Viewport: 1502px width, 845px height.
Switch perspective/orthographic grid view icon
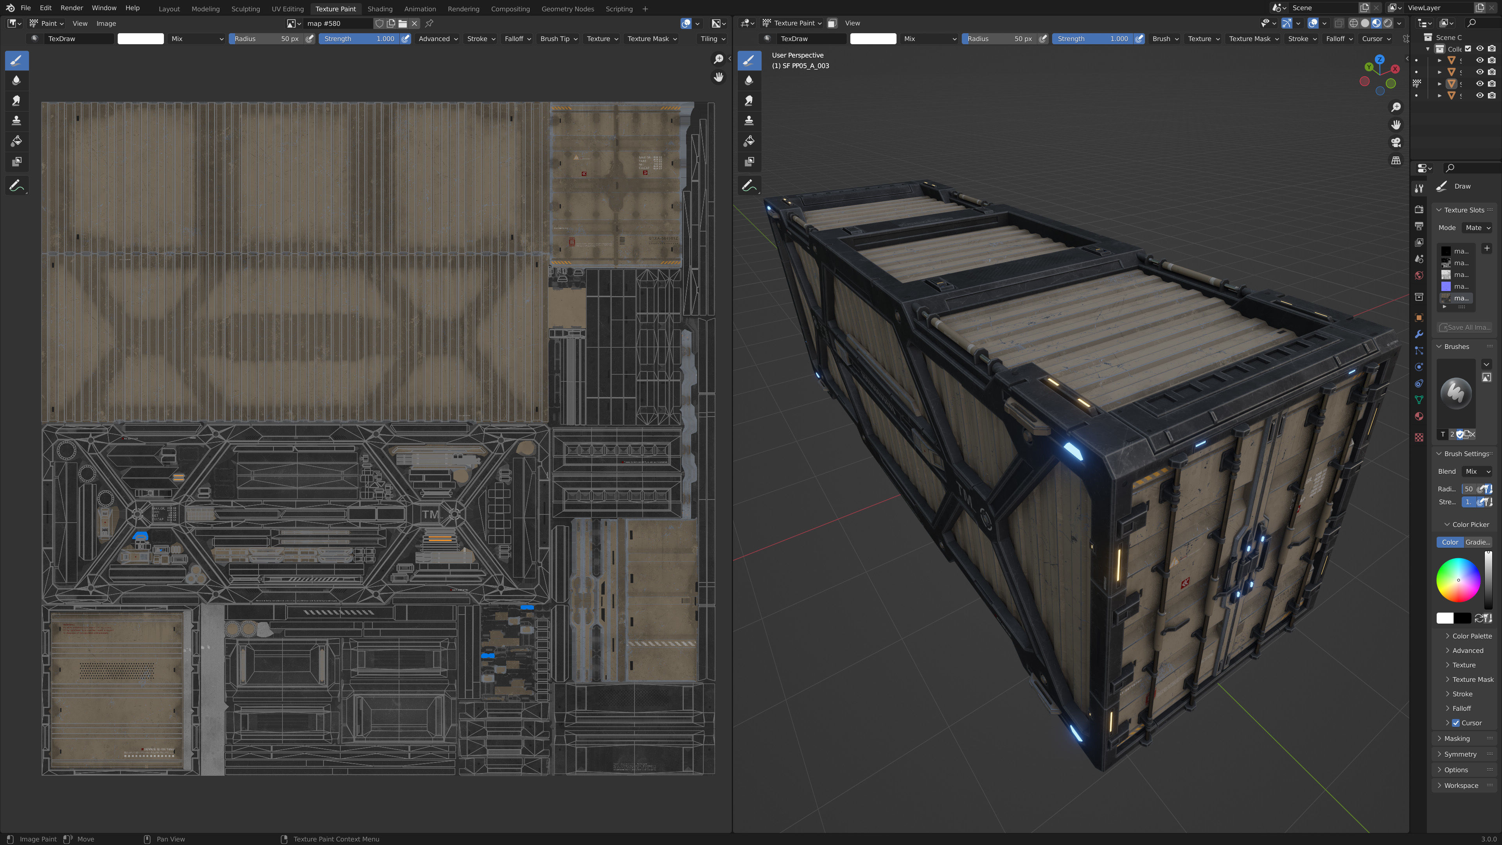[1396, 160]
